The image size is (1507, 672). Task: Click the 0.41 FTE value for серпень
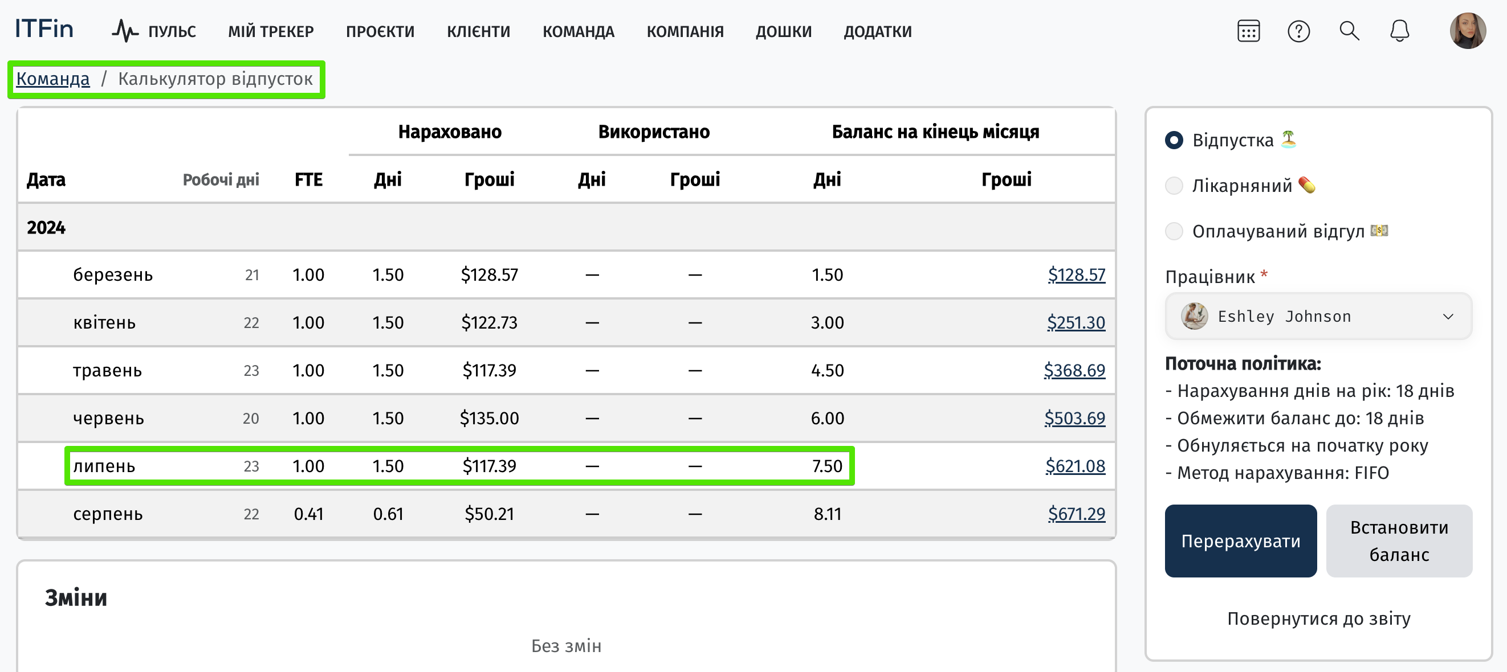pos(308,514)
